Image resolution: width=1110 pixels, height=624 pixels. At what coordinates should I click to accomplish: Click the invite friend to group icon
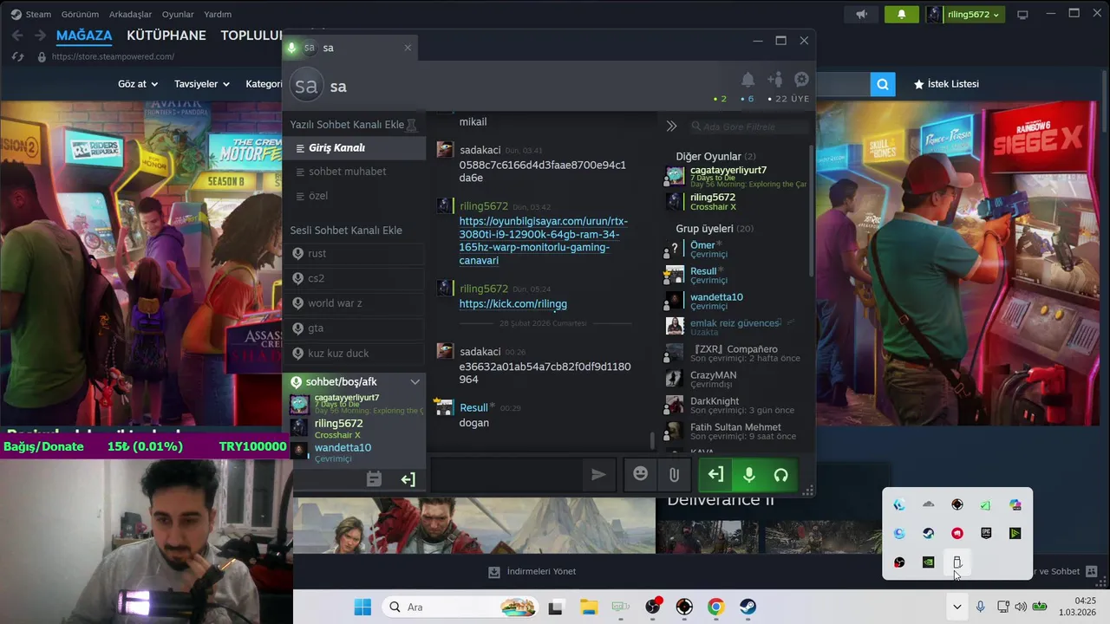(775, 80)
